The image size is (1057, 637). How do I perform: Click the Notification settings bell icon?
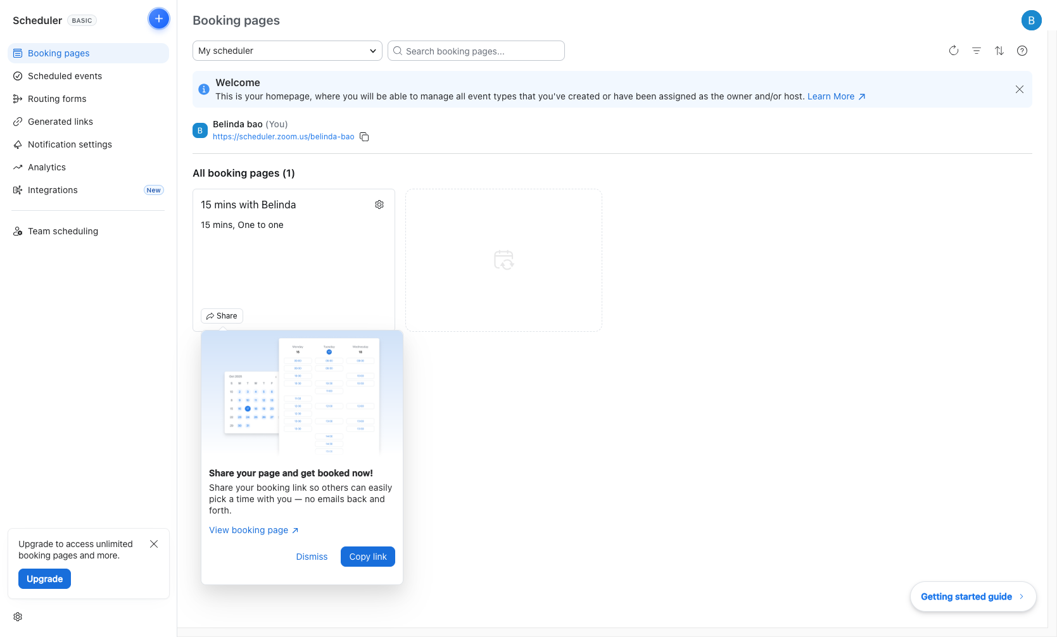(18, 144)
